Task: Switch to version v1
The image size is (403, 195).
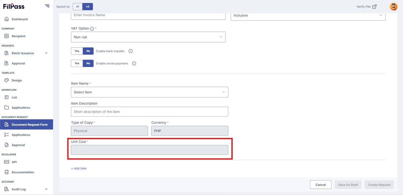Action: pos(78,6)
